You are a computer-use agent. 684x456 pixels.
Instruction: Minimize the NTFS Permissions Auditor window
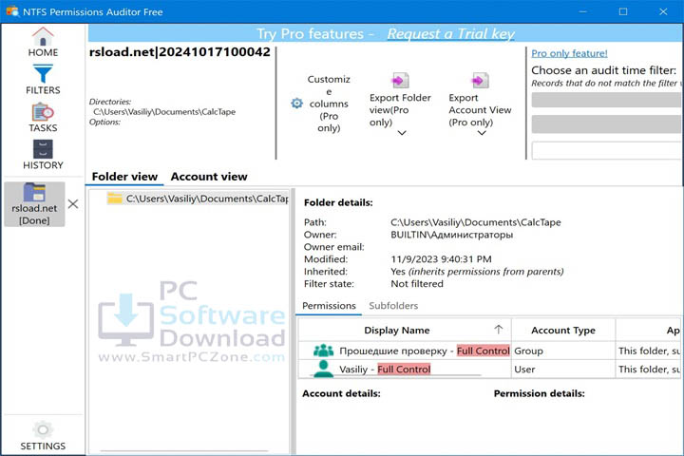[x=582, y=11]
